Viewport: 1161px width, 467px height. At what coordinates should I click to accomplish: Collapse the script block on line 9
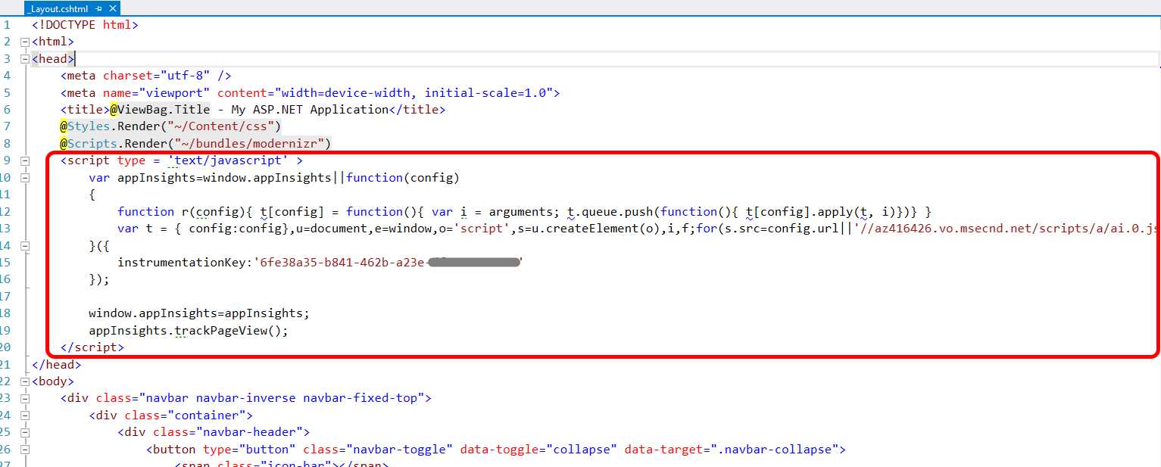point(23,160)
